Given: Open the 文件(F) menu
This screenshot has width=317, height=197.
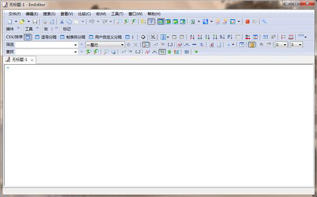Looking at the screenshot, I should pyautogui.click(x=15, y=14).
